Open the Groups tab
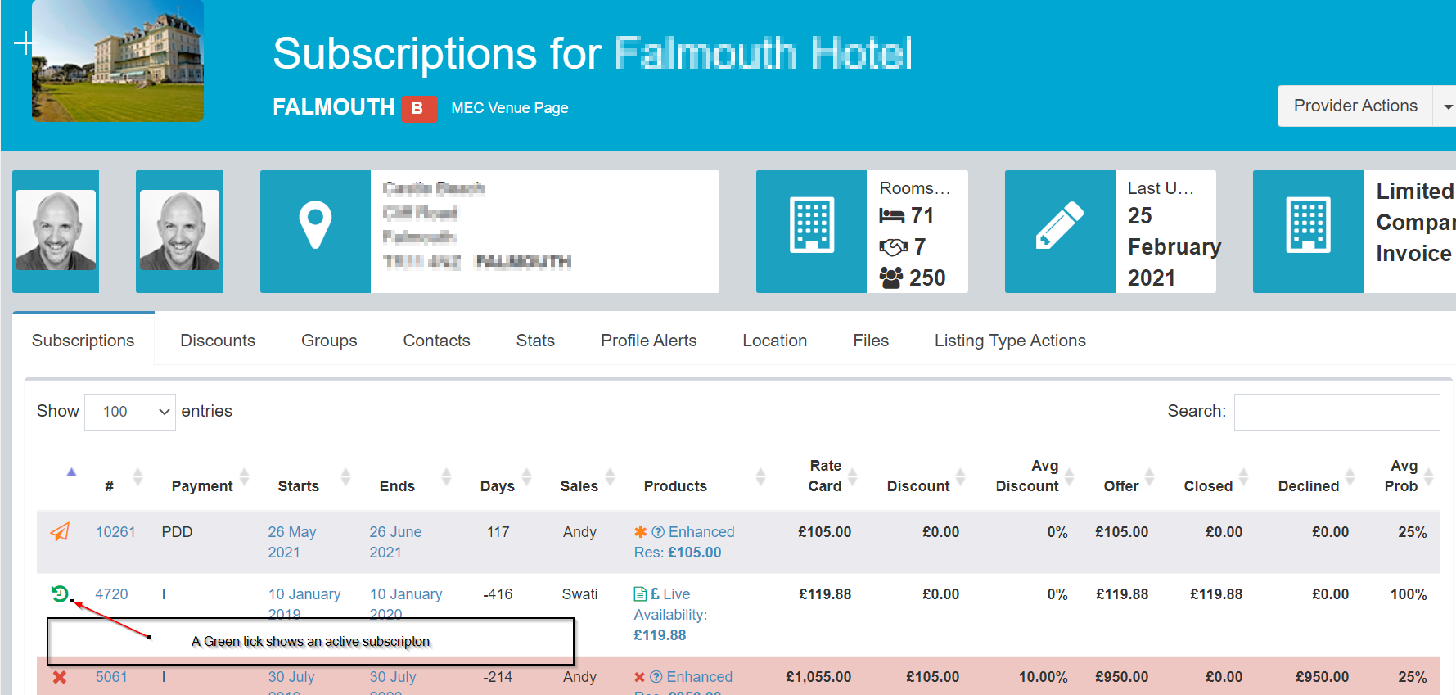Image resolution: width=1456 pixels, height=695 pixels. 329,341
